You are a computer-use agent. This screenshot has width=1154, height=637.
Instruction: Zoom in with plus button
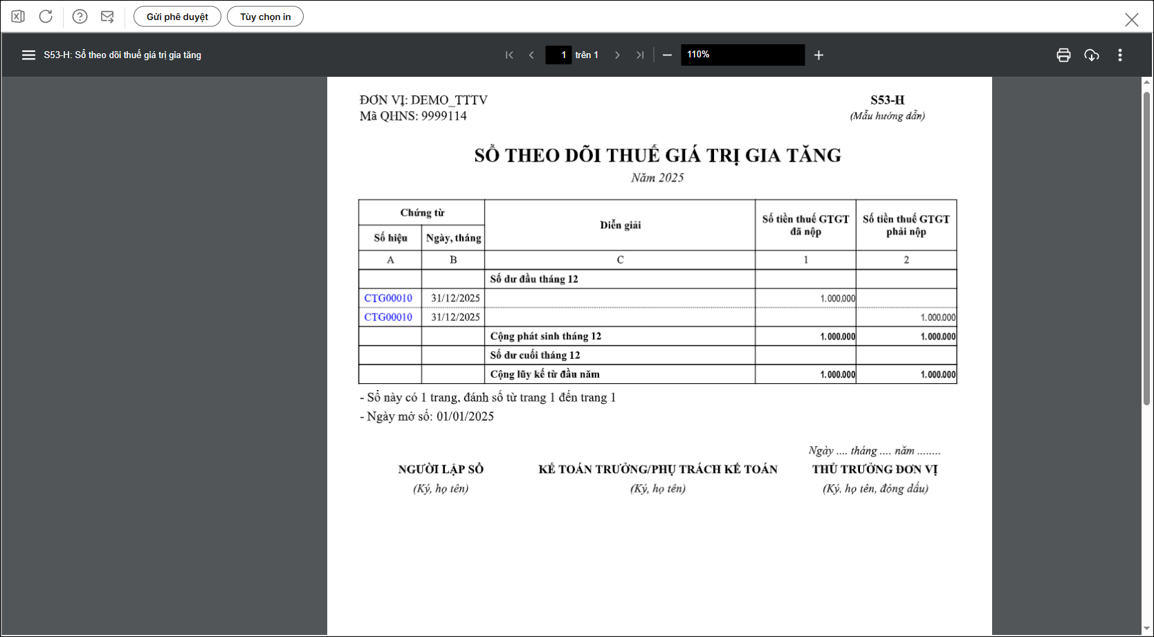818,55
